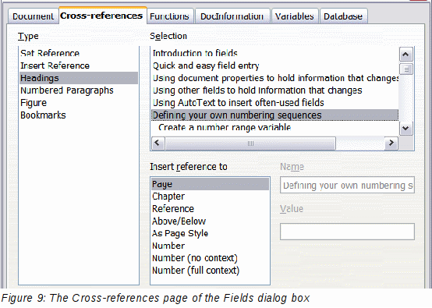432x308 pixels.
Task: Select 'Create a number range variable' entry
Action: click(x=274, y=127)
